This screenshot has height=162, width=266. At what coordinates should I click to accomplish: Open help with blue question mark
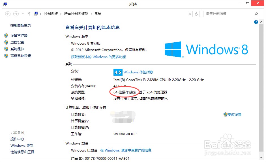coord(256,22)
